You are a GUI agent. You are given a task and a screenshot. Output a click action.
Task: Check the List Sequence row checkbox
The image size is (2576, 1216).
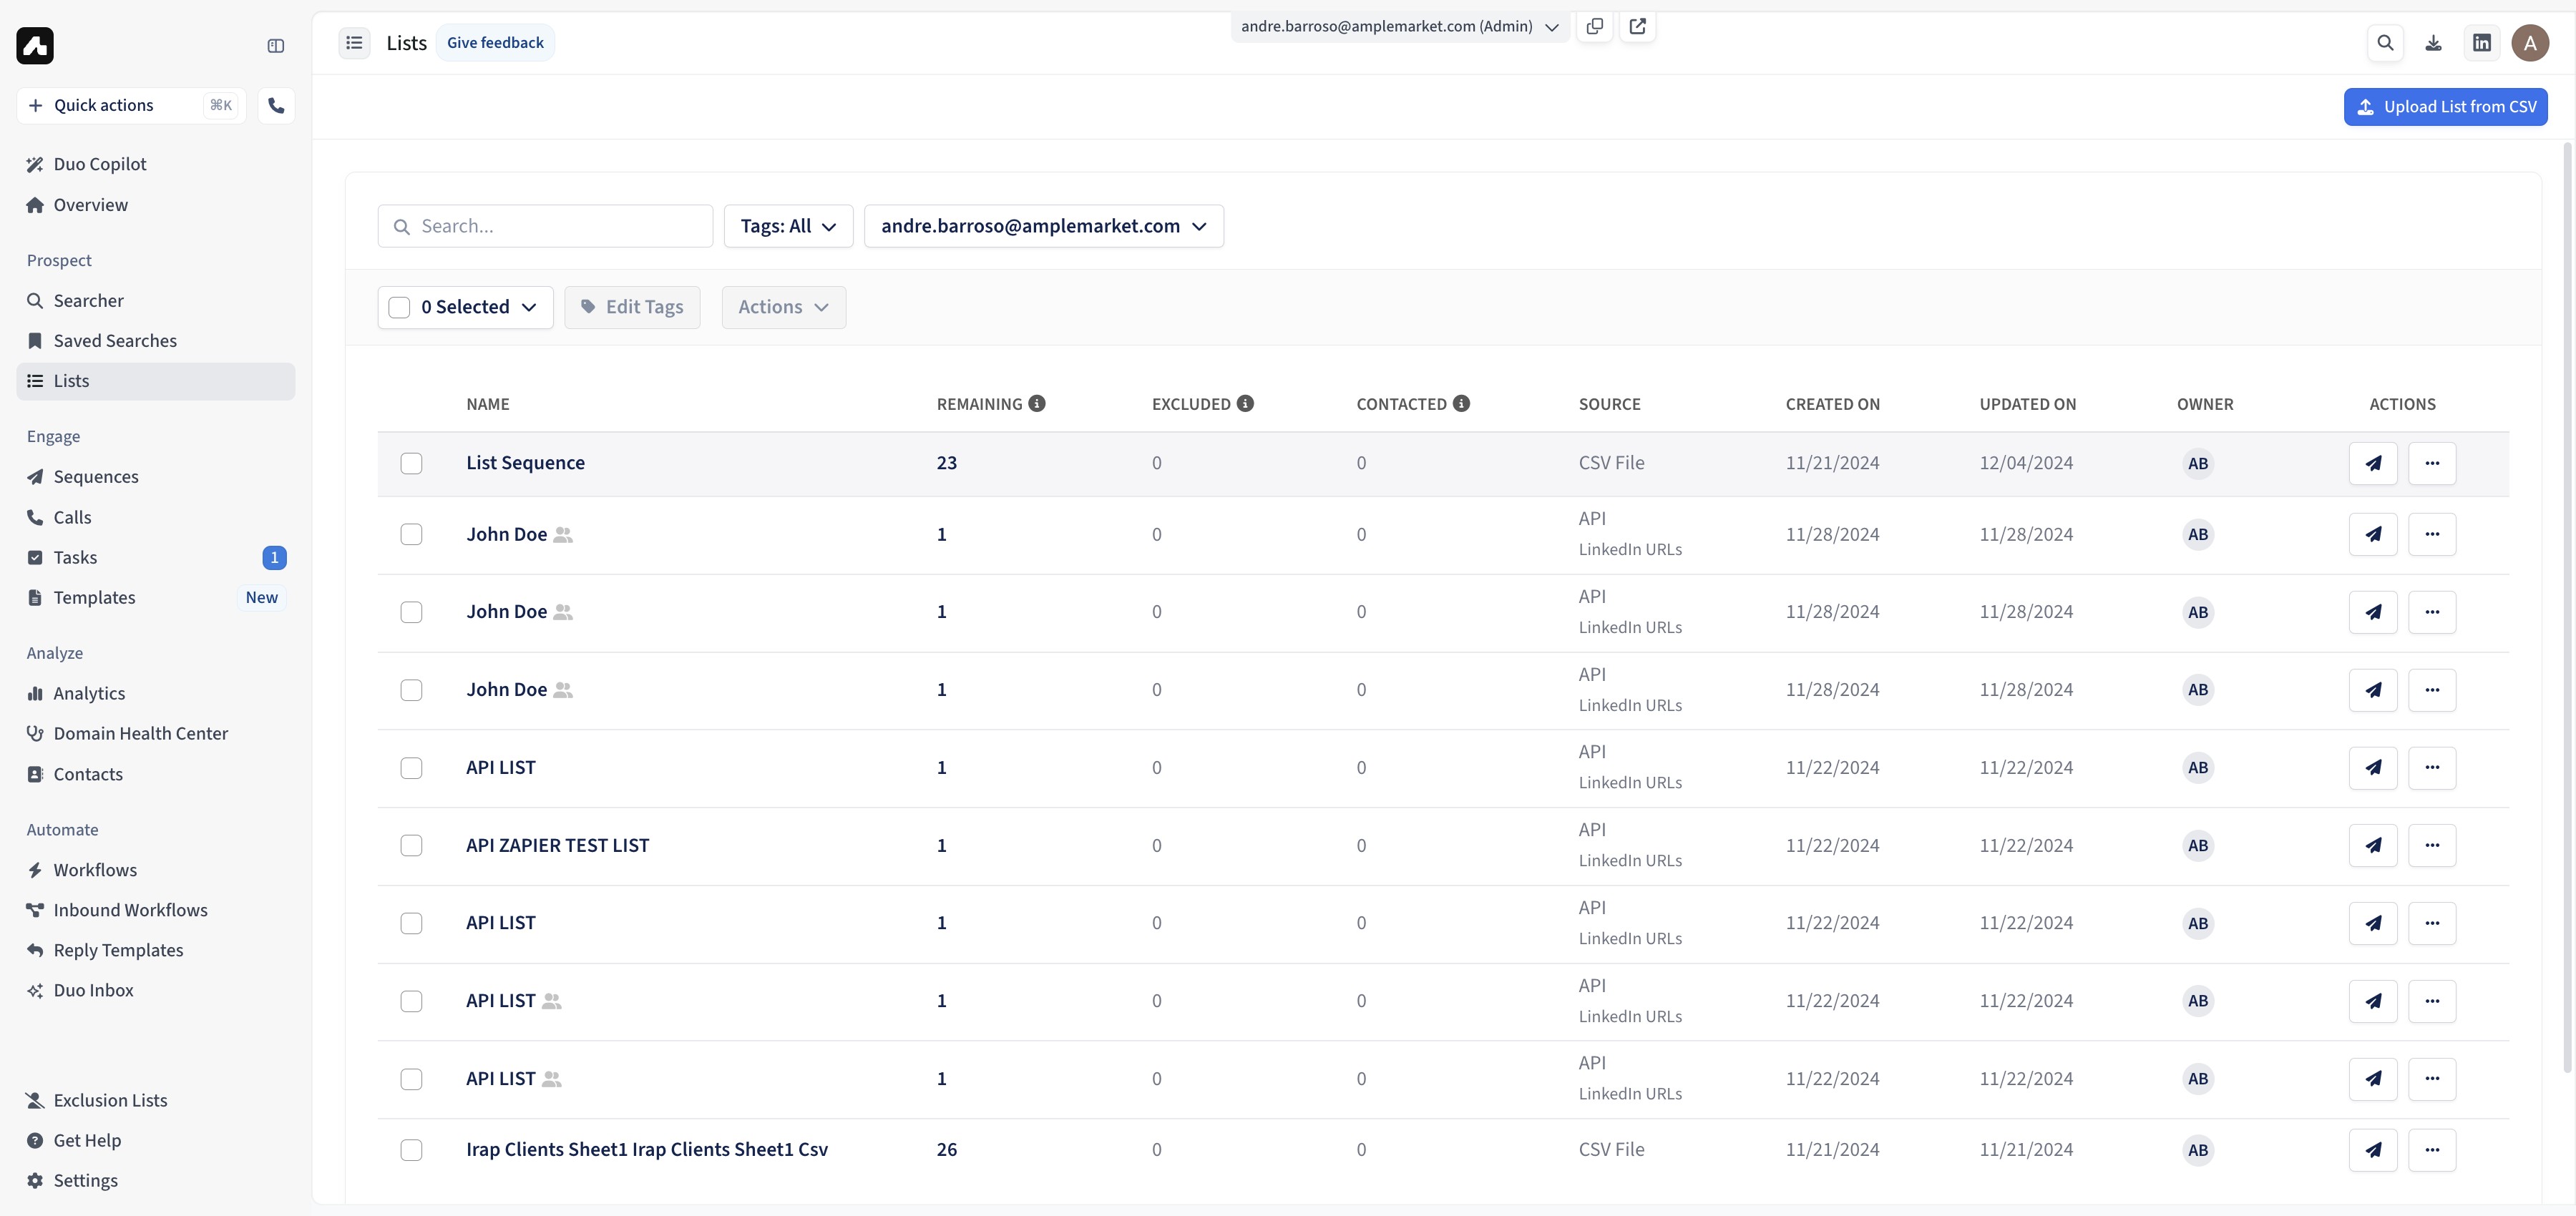pos(411,463)
